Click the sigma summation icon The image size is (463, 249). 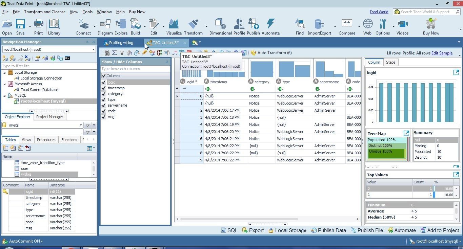[x=115, y=53]
